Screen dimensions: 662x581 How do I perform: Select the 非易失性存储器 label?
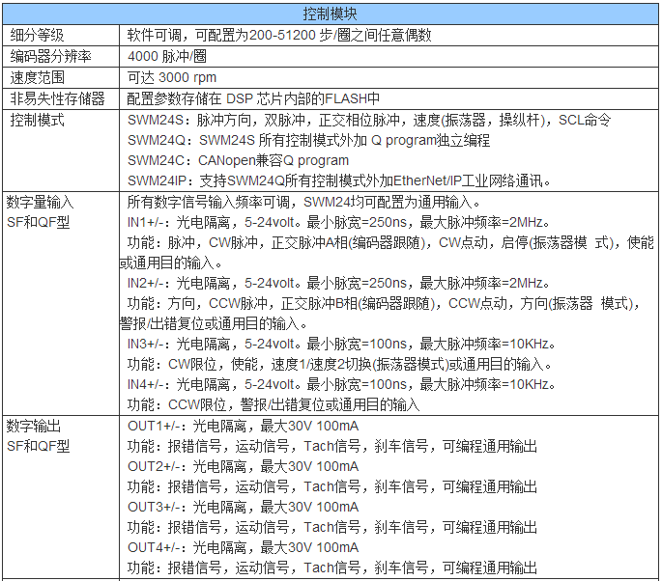coord(57,98)
